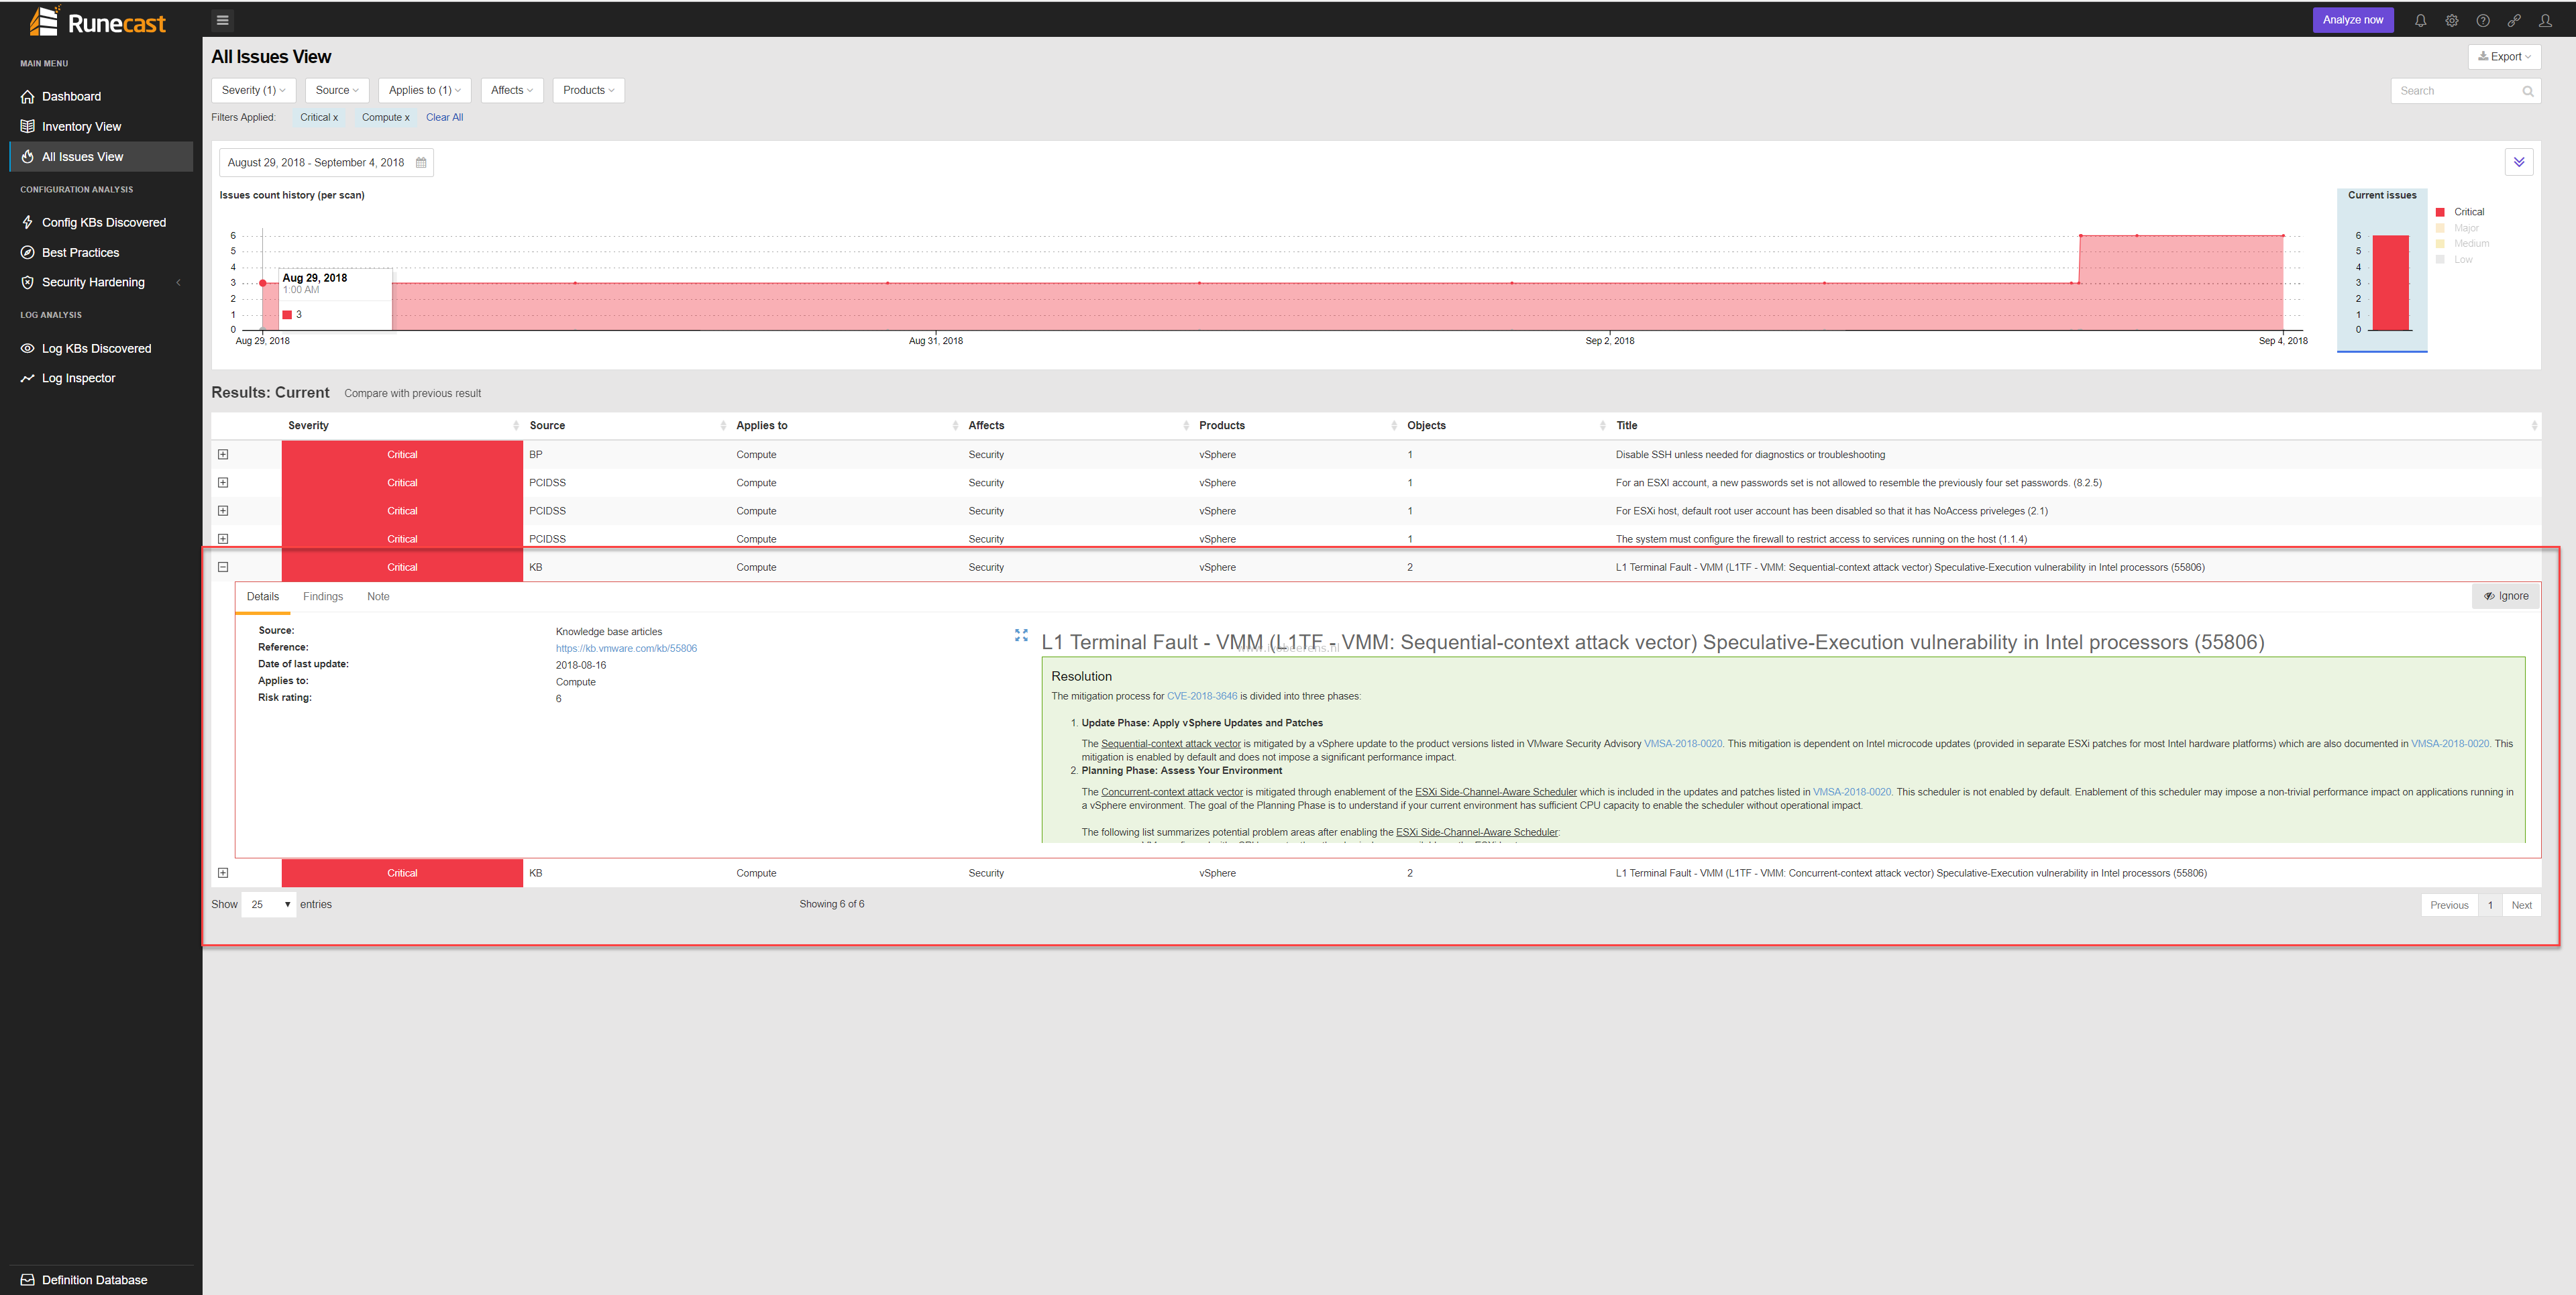
Task: Click the Security Hardening shield icon
Action: point(28,283)
